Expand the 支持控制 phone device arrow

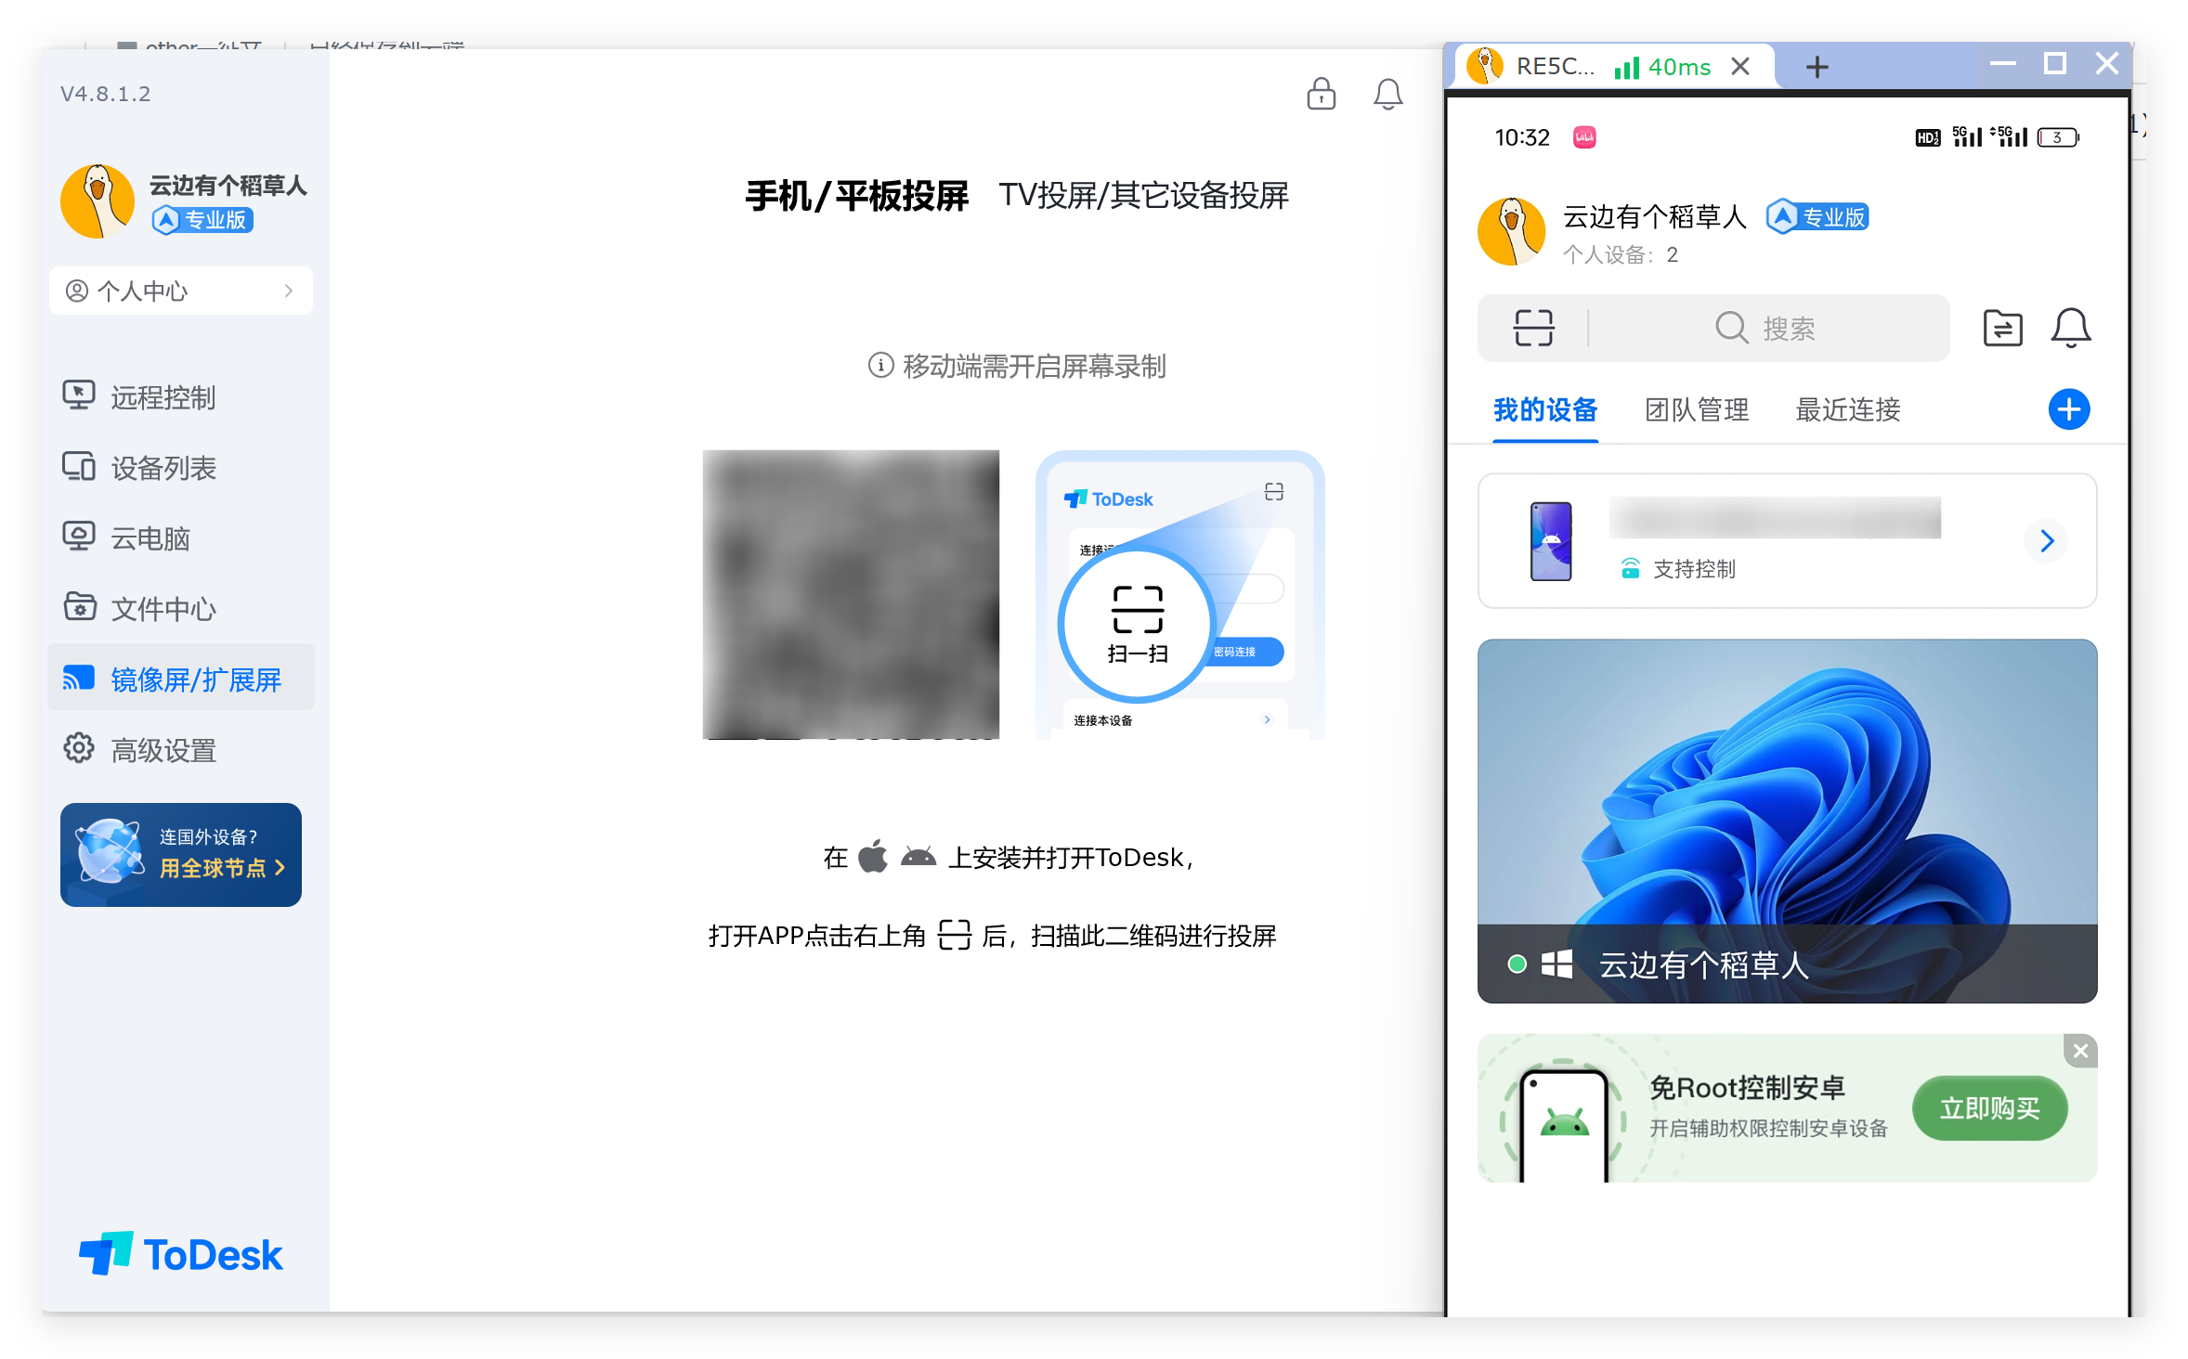pyautogui.click(x=2047, y=541)
